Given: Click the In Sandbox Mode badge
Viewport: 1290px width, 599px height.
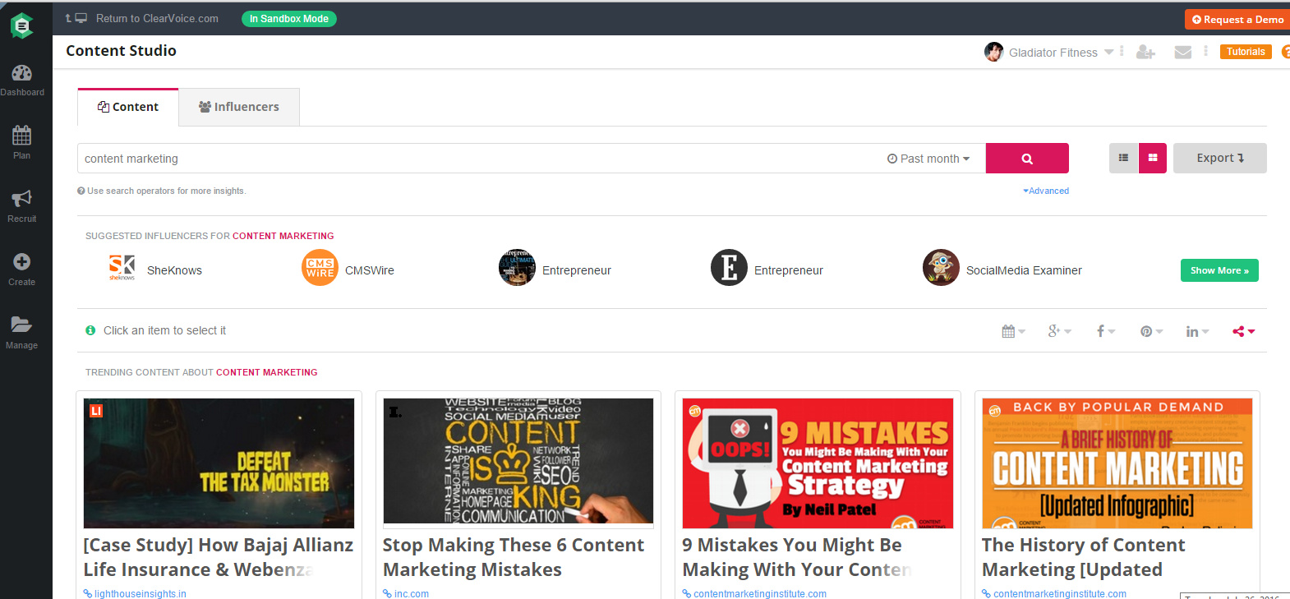Looking at the screenshot, I should pos(289,19).
